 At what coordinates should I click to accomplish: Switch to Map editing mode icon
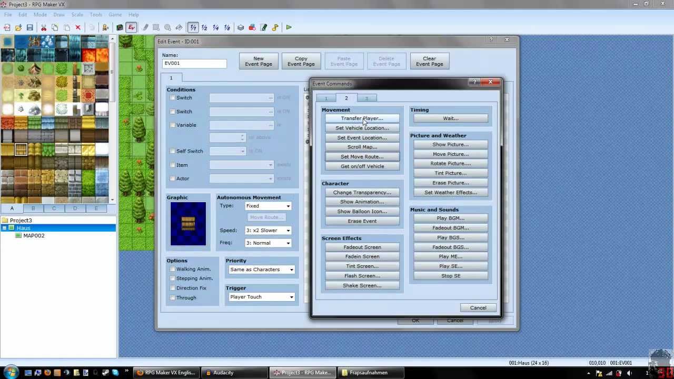[x=120, y=27]
